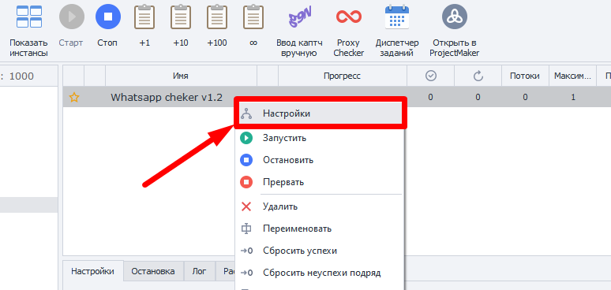
Task: Sort by the Максим... column header
Action: pos(573,76)
